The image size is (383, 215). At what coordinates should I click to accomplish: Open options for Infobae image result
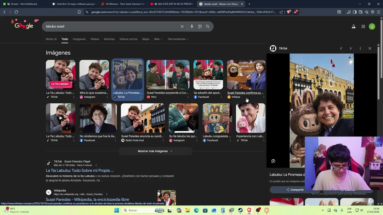click(x=264, y=97)
